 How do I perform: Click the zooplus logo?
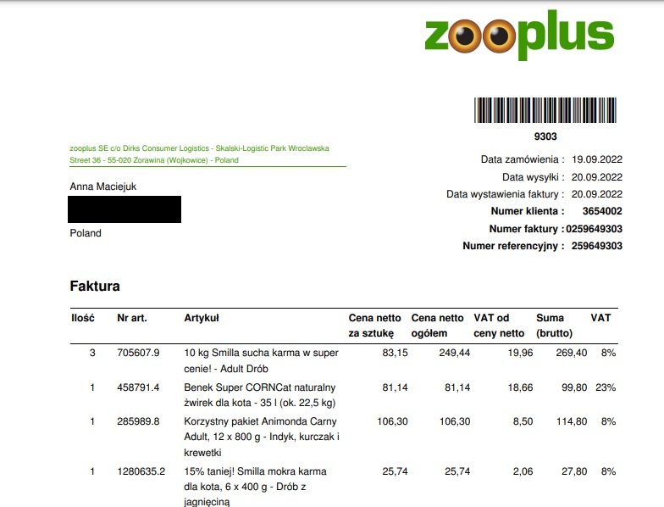click(x=519, y=36)
